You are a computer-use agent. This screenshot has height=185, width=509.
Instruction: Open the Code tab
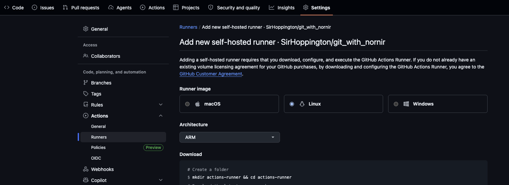point(14,7)
